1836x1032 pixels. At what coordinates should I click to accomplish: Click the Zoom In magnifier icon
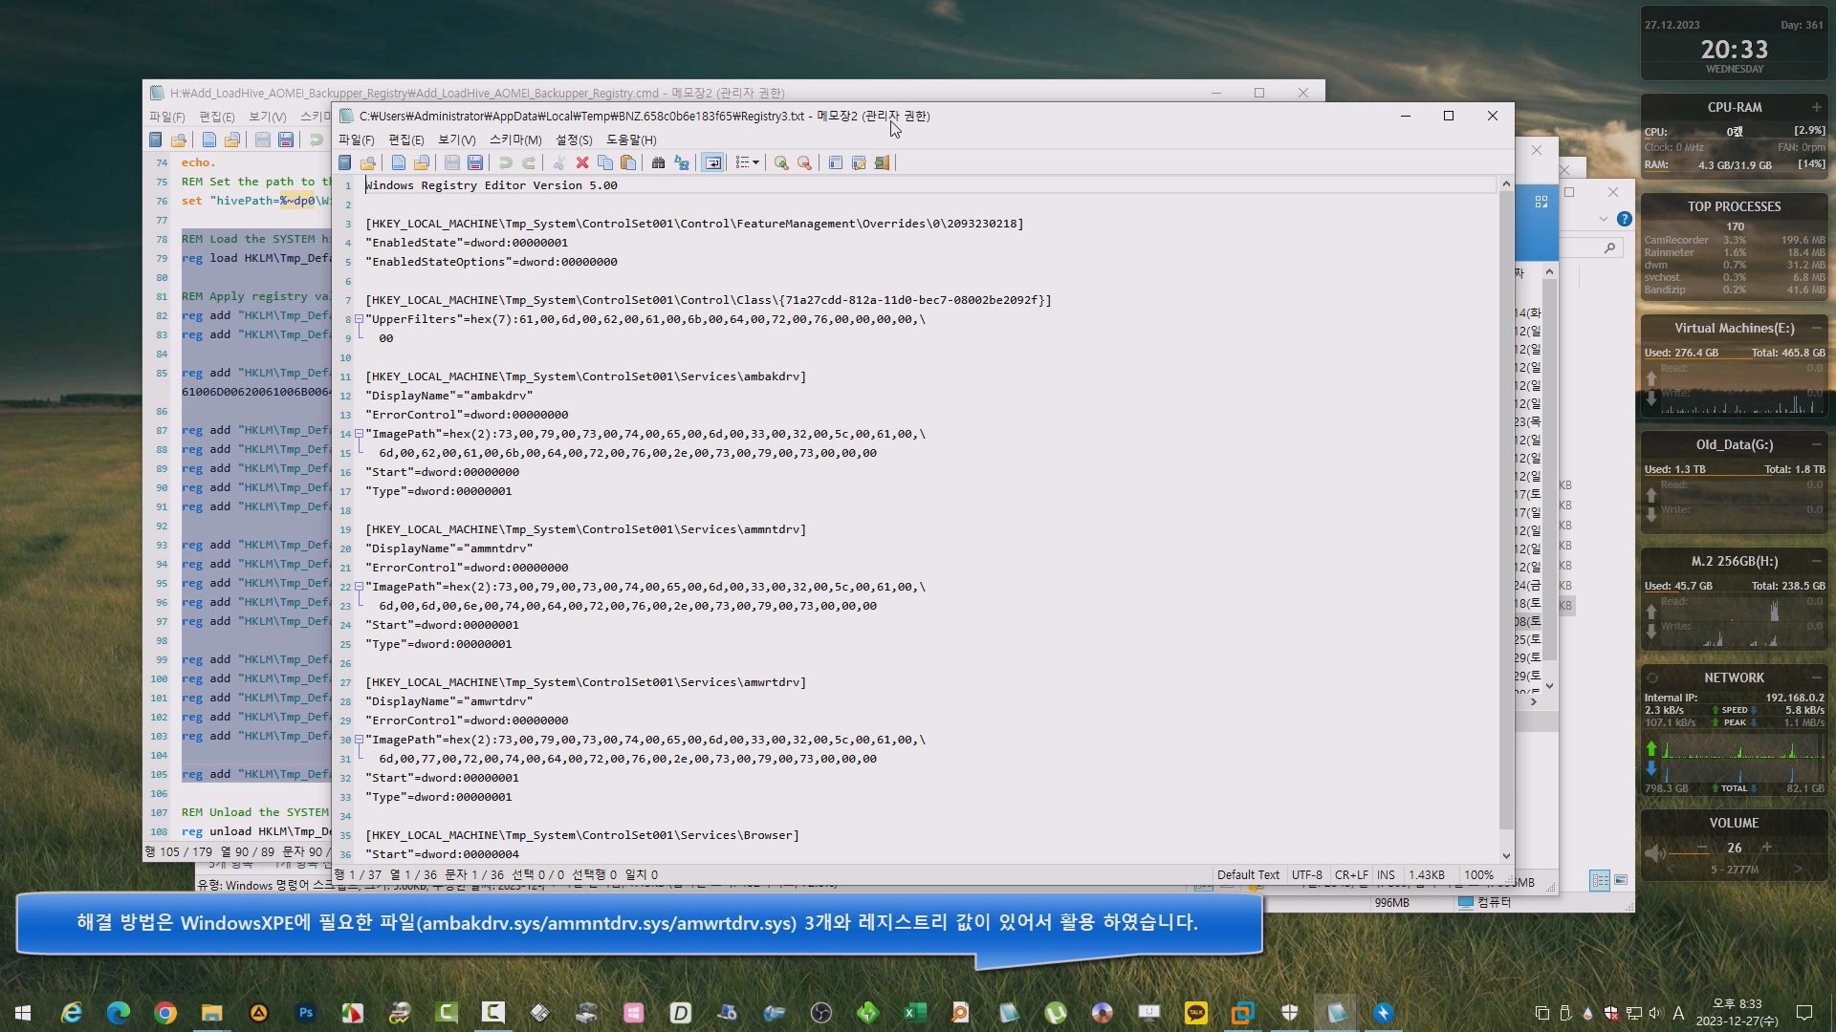tap(781, 163)
